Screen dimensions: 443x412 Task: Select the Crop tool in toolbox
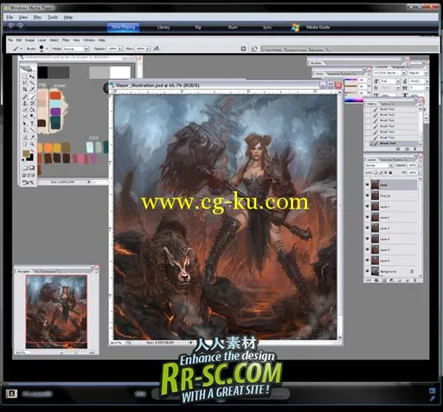tap(24, 89)
